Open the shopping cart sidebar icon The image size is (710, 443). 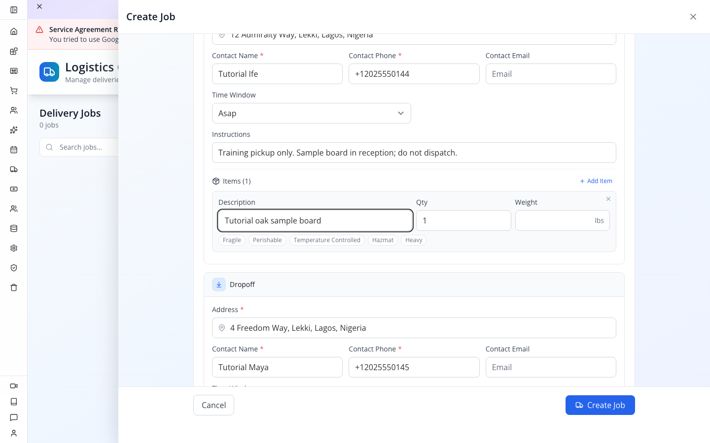[x=14, y=91]
